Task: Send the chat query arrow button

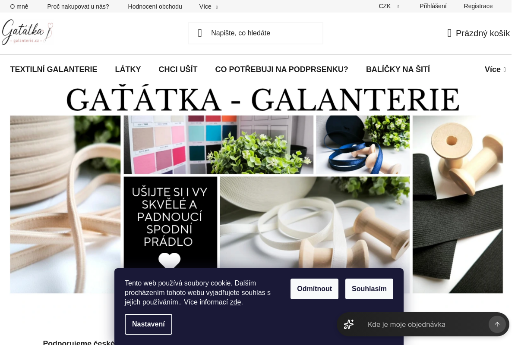Action: (497, 324)
